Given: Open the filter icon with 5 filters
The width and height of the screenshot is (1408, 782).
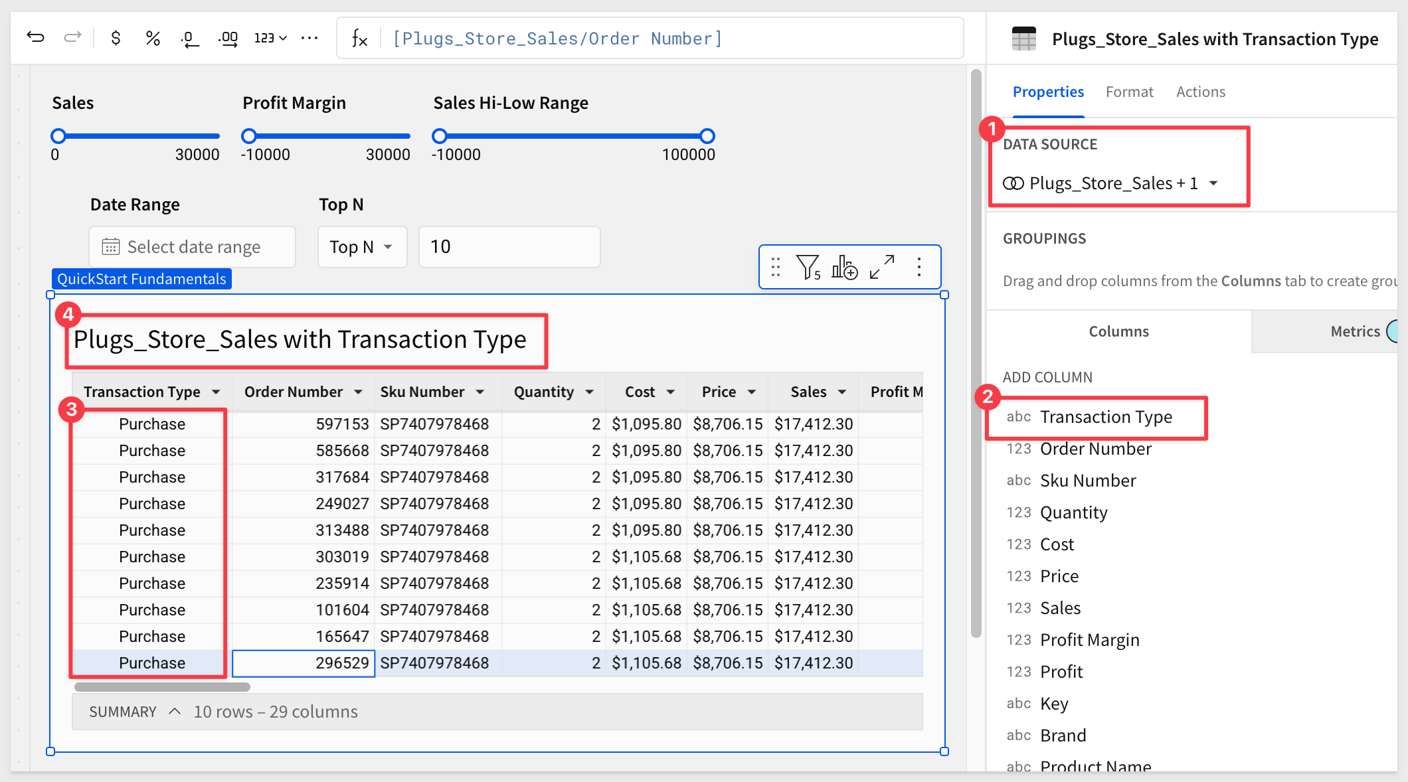Looking at the screenshot, I should [808, 267].
